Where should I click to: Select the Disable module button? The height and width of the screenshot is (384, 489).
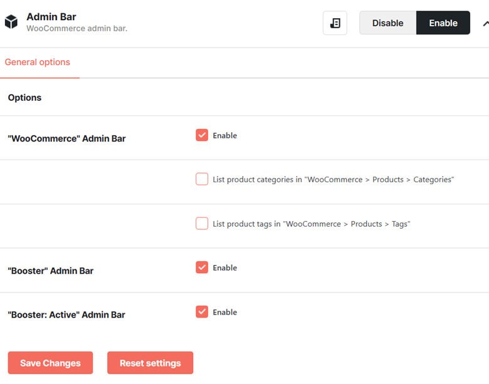(x=387, y=23)
